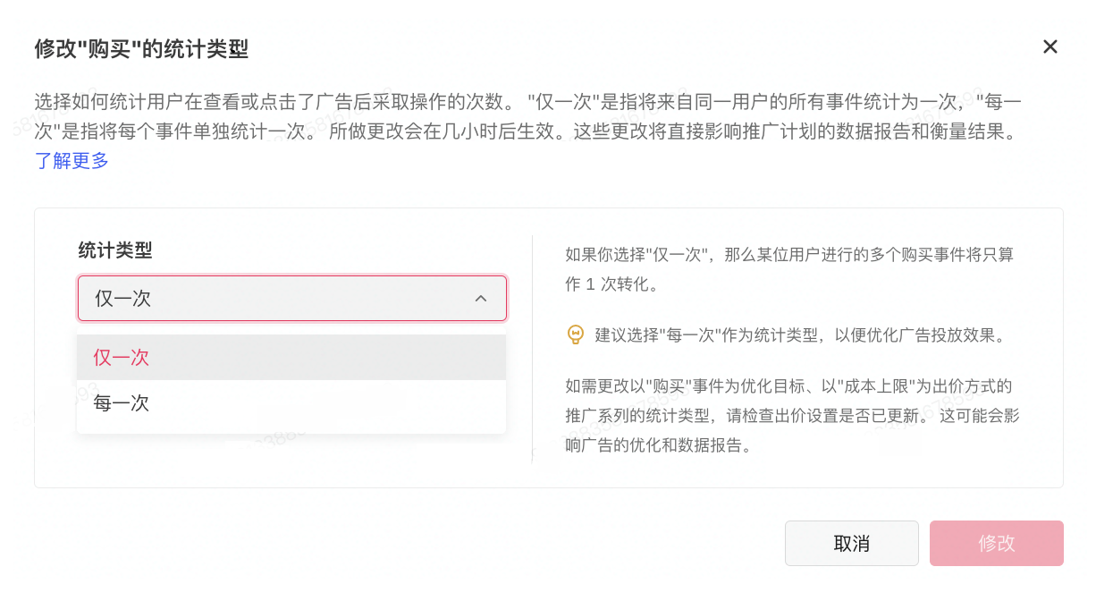Viewport: 1096px width, 601px height.
Task: Click blank footer area left of 取消
Action: click(402, 544)
